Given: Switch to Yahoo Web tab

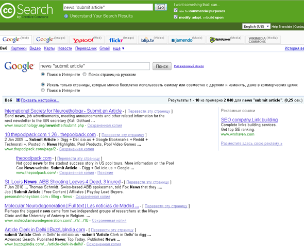Looking at the screenshot, I should [x=87, y=40].
